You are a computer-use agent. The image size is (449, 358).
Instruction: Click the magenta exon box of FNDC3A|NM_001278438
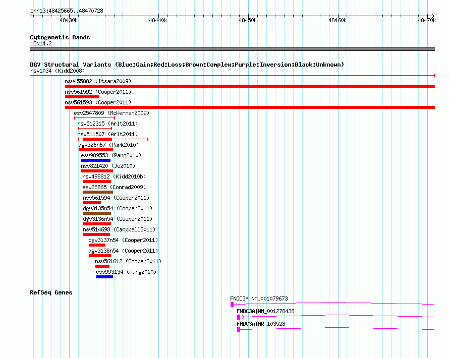[239, 317]
